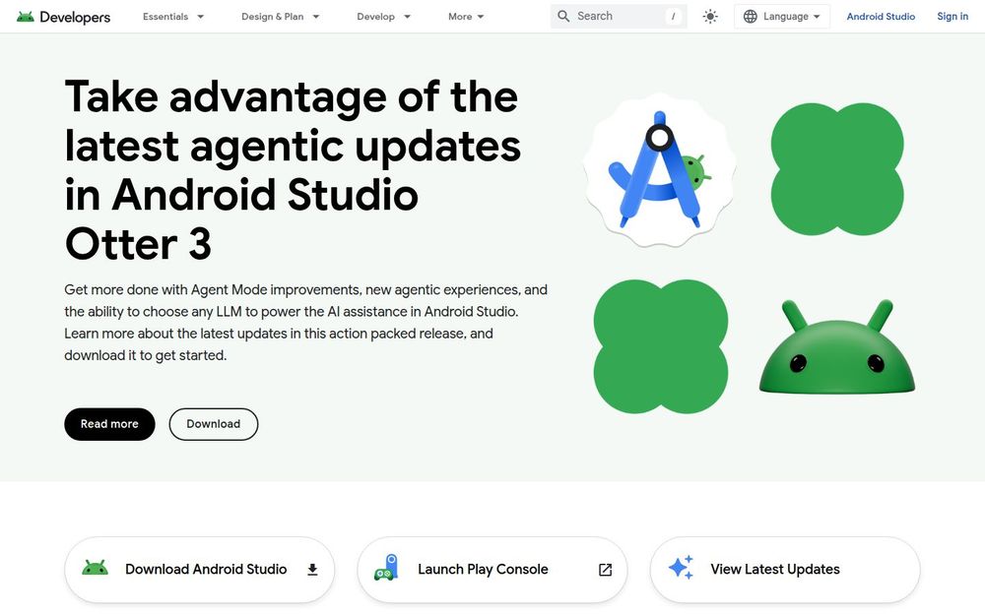Viewport: 985px width, 615px height.
Task: Click the download arrow icon on Download Android Studio card
Action: coord(312,569)
